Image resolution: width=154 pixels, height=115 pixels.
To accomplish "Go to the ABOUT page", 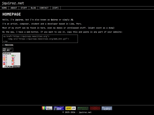I will tap(14, 8).
